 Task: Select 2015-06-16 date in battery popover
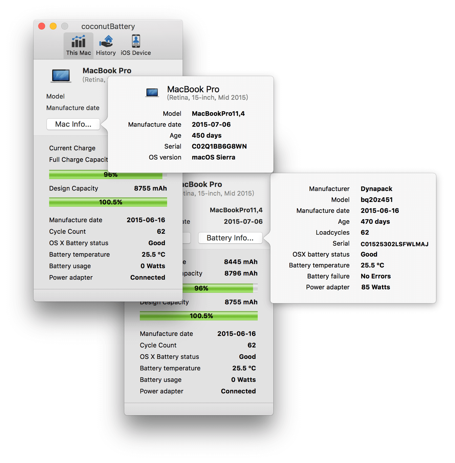[380, 211]
